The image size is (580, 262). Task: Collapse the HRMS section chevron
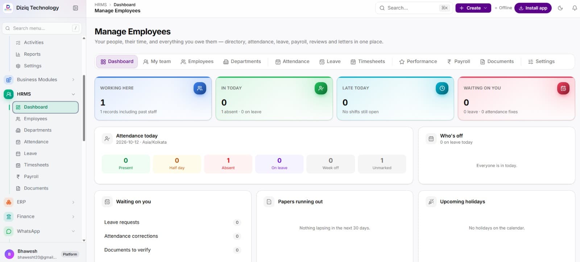pyautogui.click(x=73, y=94)
